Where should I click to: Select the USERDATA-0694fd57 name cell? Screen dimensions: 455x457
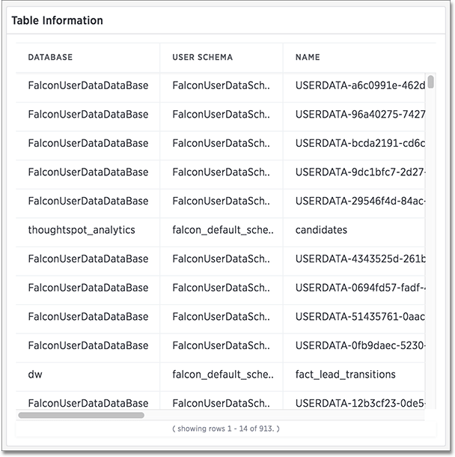click(360, 288)
